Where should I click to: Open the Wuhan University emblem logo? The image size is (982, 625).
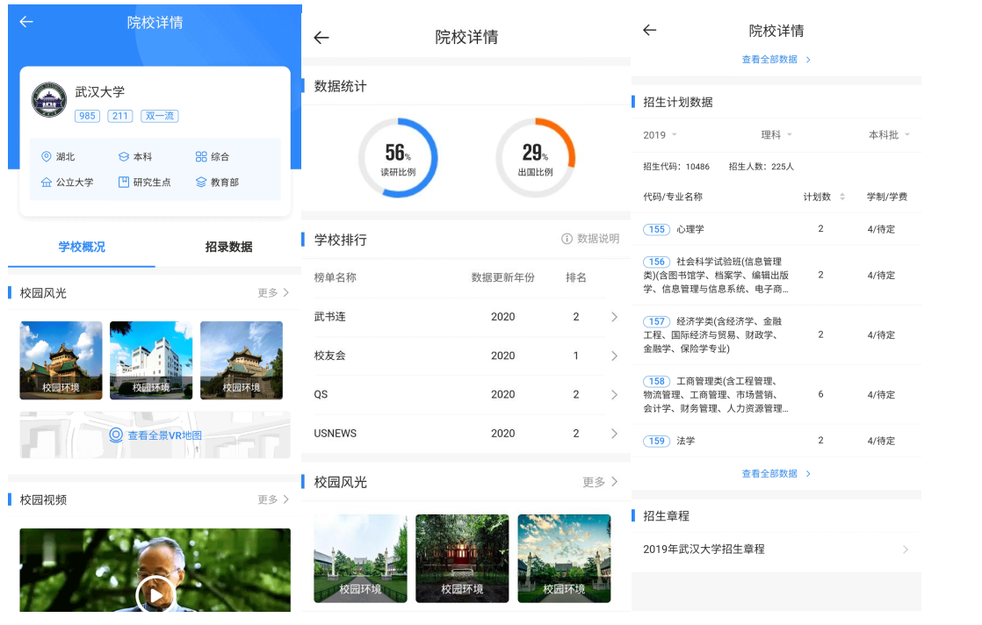click(49, 99)
